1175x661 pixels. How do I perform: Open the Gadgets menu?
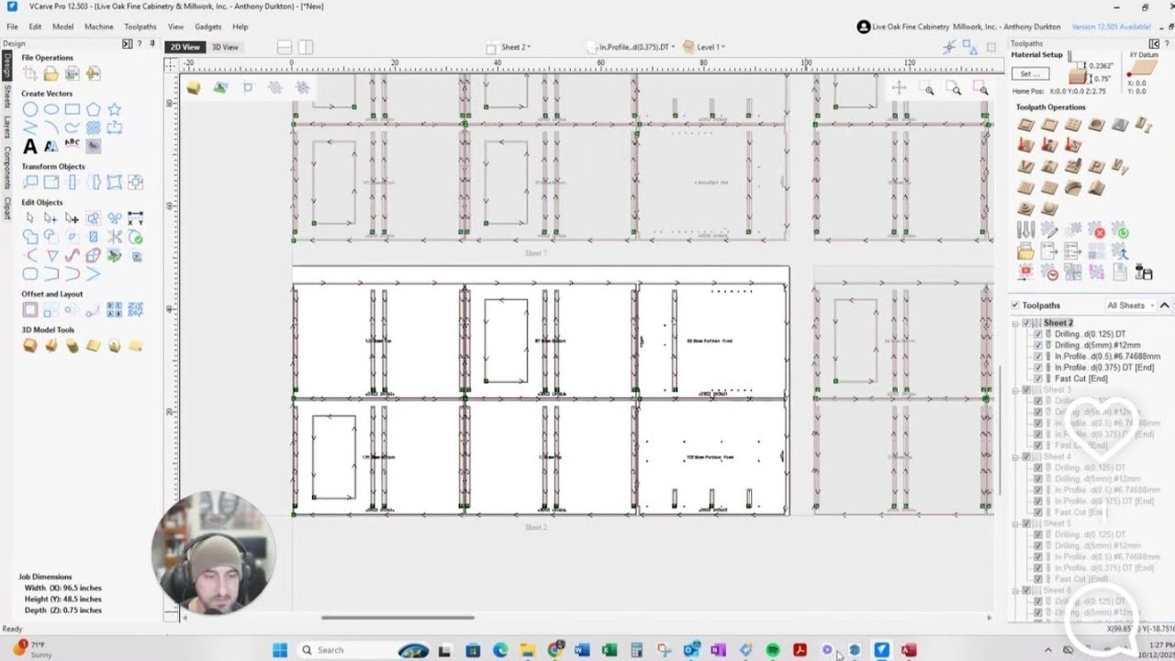point(207,27)
